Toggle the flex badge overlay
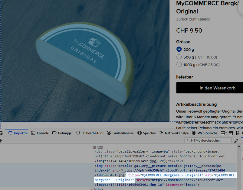 point(100,147)
